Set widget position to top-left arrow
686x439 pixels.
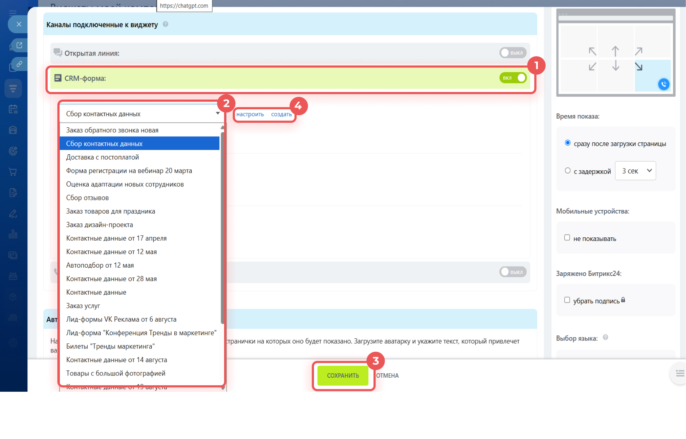[592, 51]
